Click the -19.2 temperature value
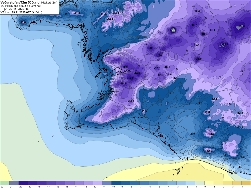Viewport: 251px width, 188px height. tap(159, 55)
